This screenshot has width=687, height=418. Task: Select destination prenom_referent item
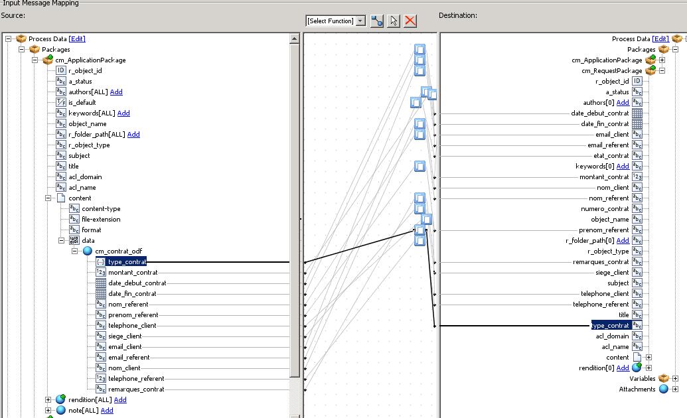(x=604, y=230)
